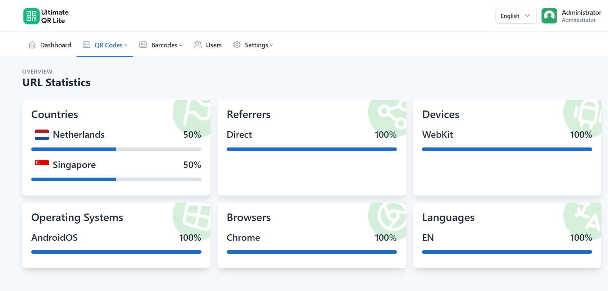Click the WebKit device label
The height and width of the screenshot is (291, 608).
click(437, 135)
